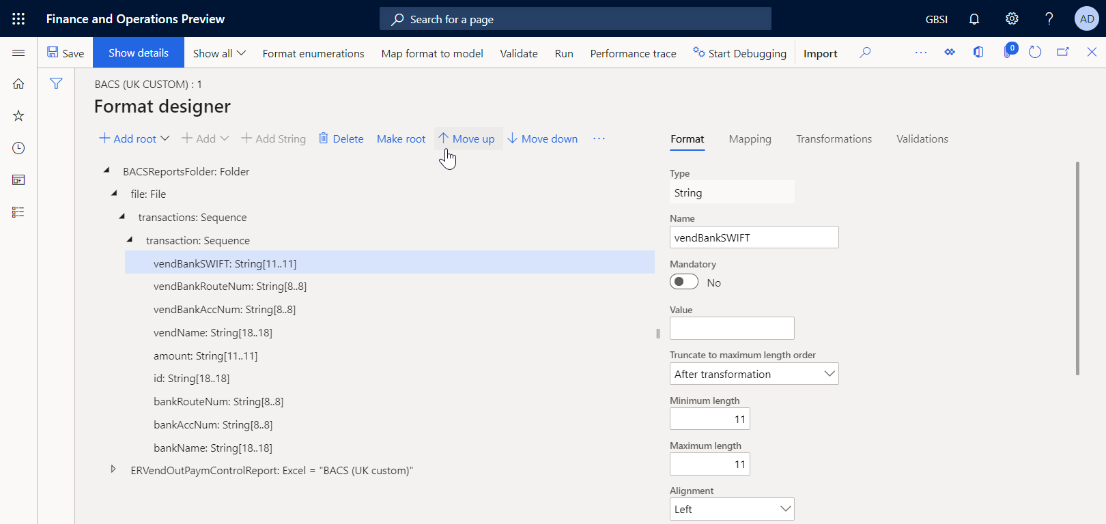Open Workspaces icon in sidebar

click(x=18, y=180)
